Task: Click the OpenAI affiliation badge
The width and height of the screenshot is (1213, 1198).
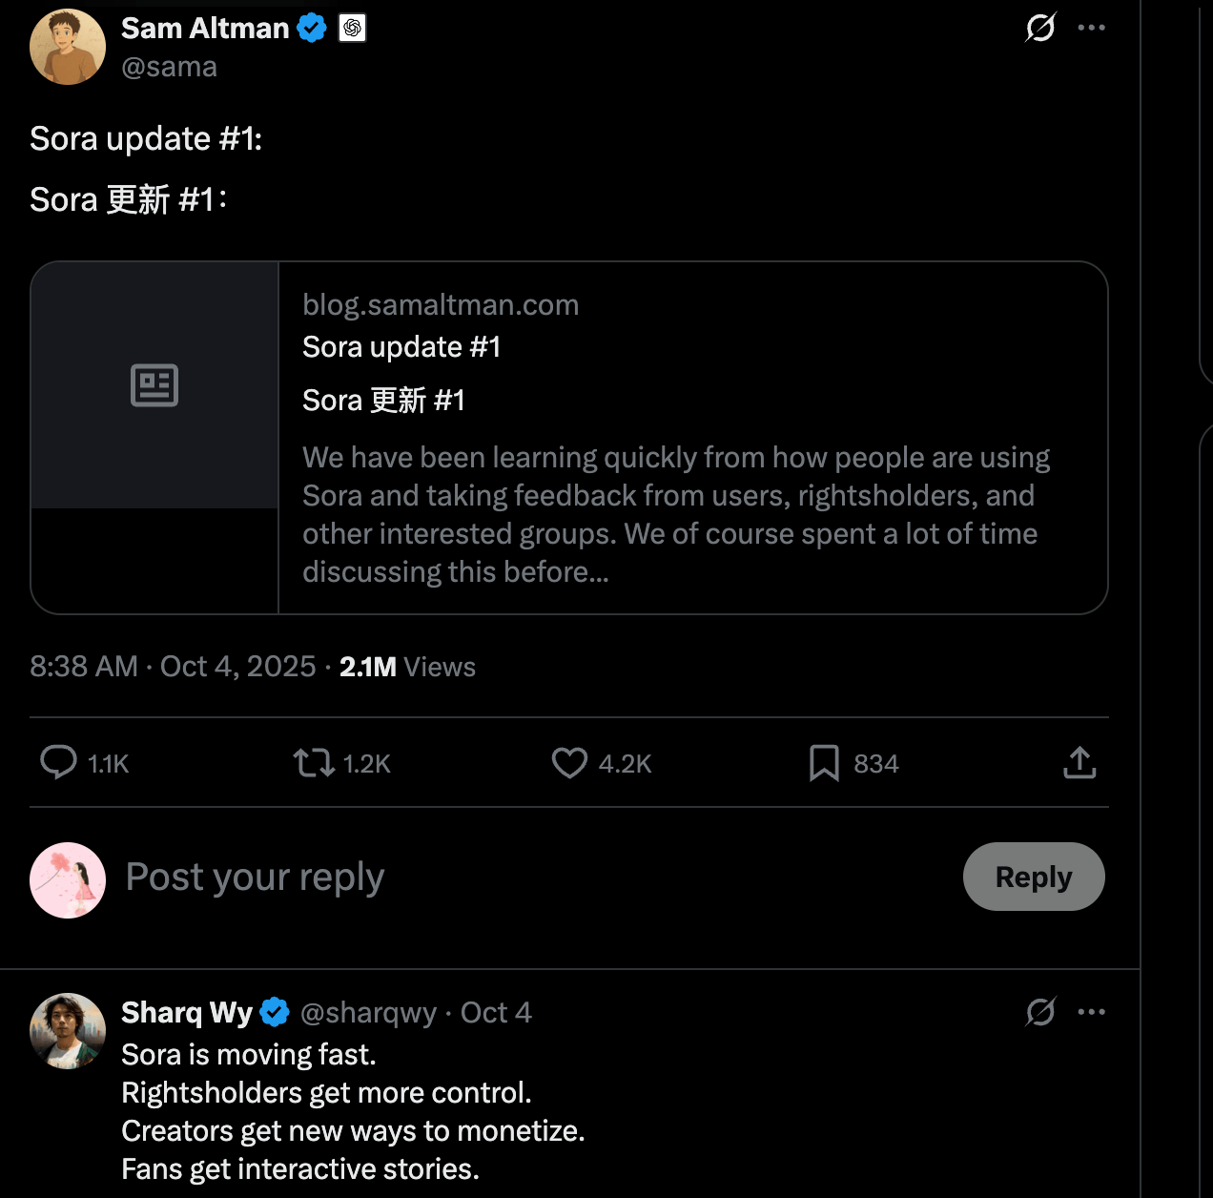Action: 353,29
